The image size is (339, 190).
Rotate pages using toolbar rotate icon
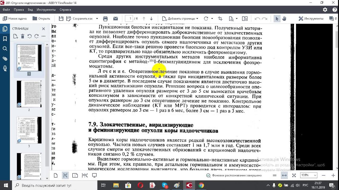coord(206,18)
